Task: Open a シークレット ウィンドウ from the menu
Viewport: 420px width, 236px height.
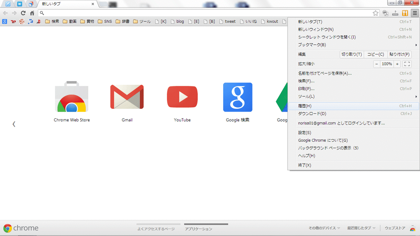Action: coord(354,37)
